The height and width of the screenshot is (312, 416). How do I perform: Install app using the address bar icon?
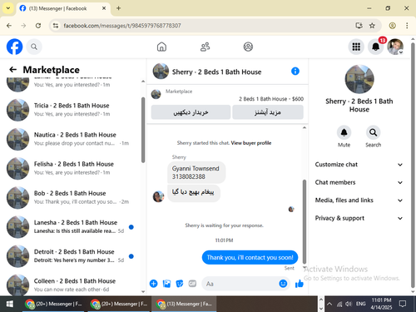[359, 26]
